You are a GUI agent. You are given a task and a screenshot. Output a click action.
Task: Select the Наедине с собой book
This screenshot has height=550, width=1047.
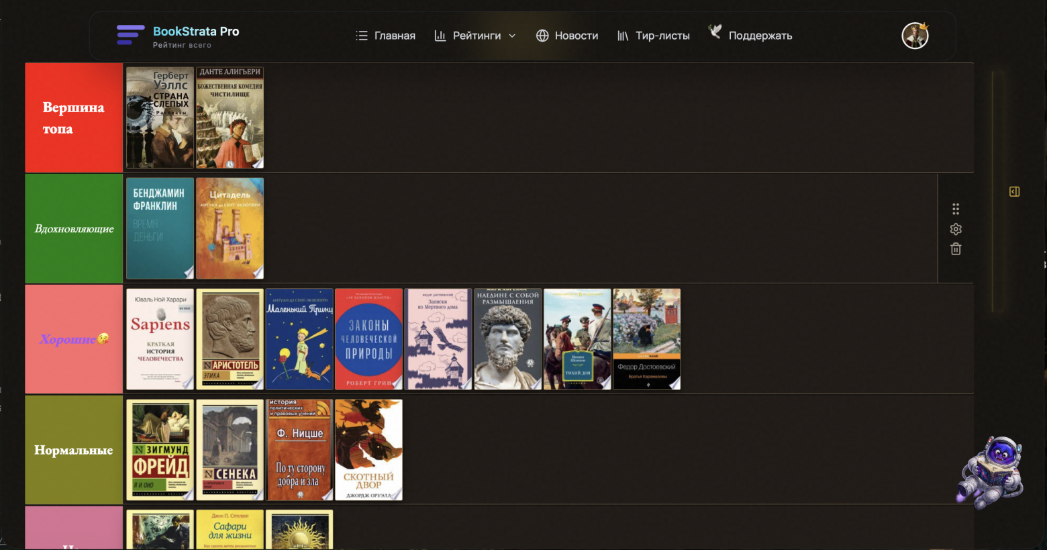(508, 339)
